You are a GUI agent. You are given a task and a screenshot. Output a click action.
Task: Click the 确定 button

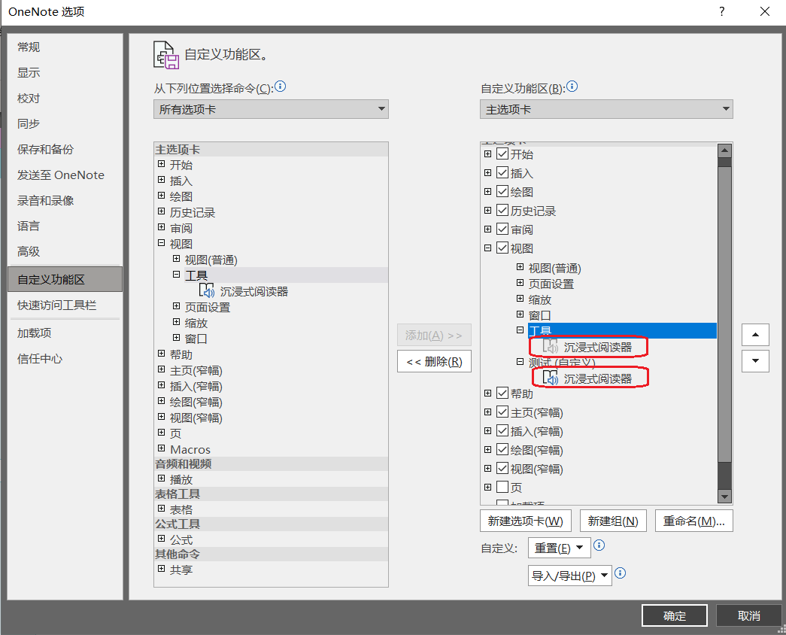pos(674,615)
